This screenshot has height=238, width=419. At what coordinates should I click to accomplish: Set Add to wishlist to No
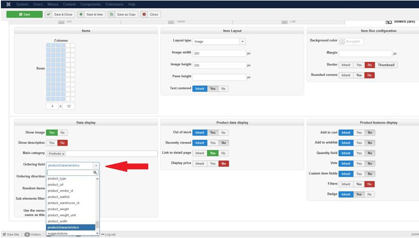[370, 143]
